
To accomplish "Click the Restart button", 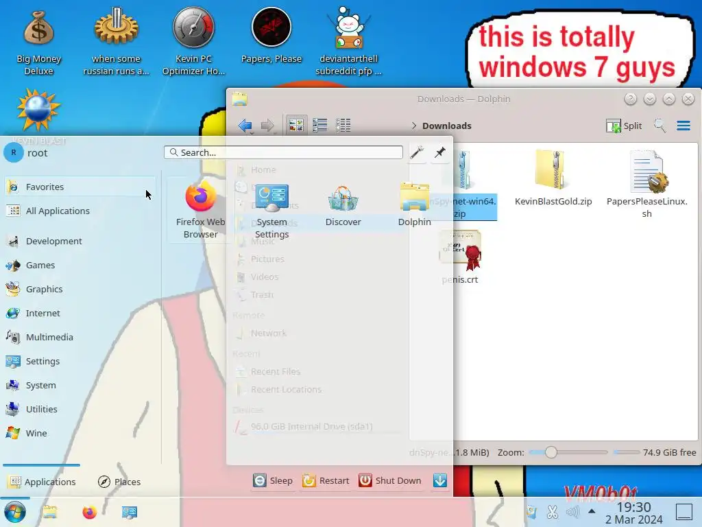I will point(326,480).
